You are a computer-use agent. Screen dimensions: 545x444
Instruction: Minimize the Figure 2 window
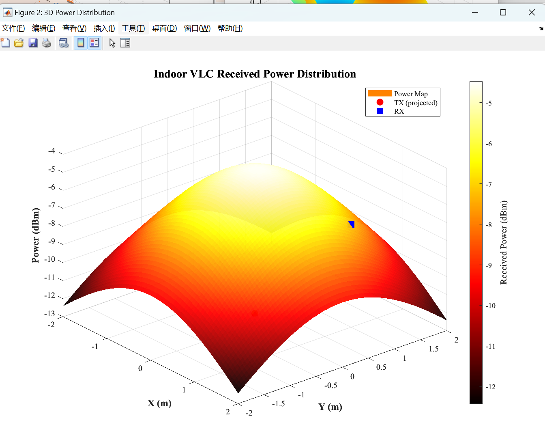(x=475, y=12)
